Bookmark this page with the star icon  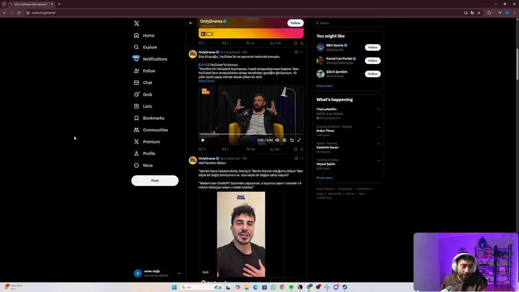tap(479, 13)
